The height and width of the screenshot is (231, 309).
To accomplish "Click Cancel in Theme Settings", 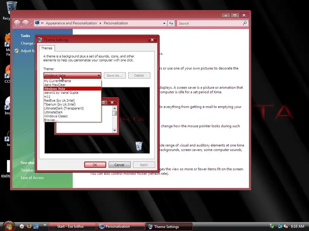I will pos(119,165).
